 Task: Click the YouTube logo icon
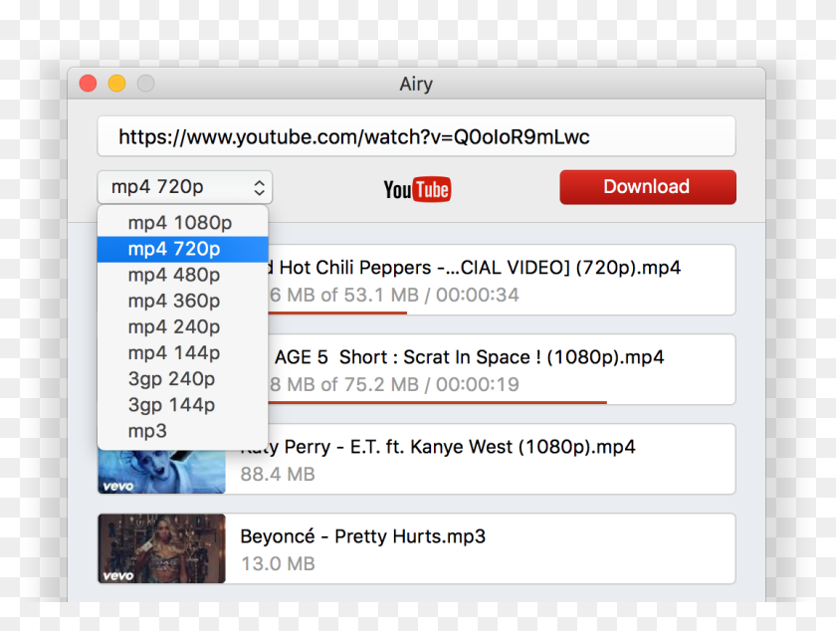click(x=417, y=189)
